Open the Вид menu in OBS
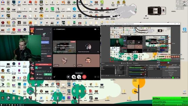The image size is (188, 106). [x=113, y=26]
